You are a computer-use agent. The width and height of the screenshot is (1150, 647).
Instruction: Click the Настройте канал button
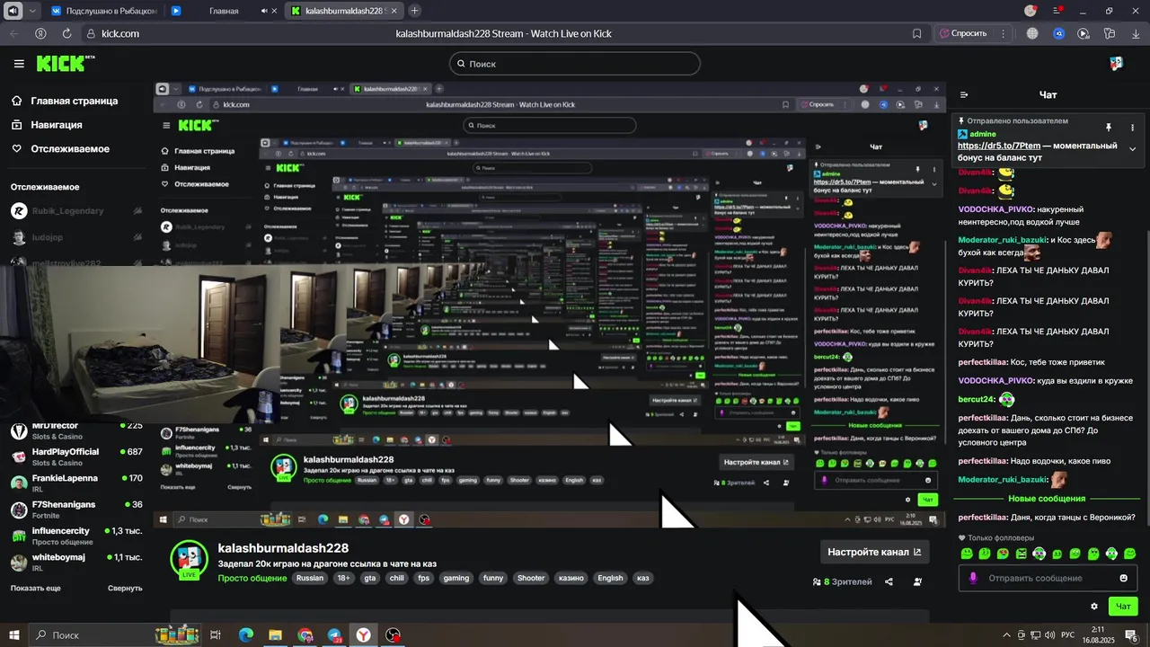[874, 552]
